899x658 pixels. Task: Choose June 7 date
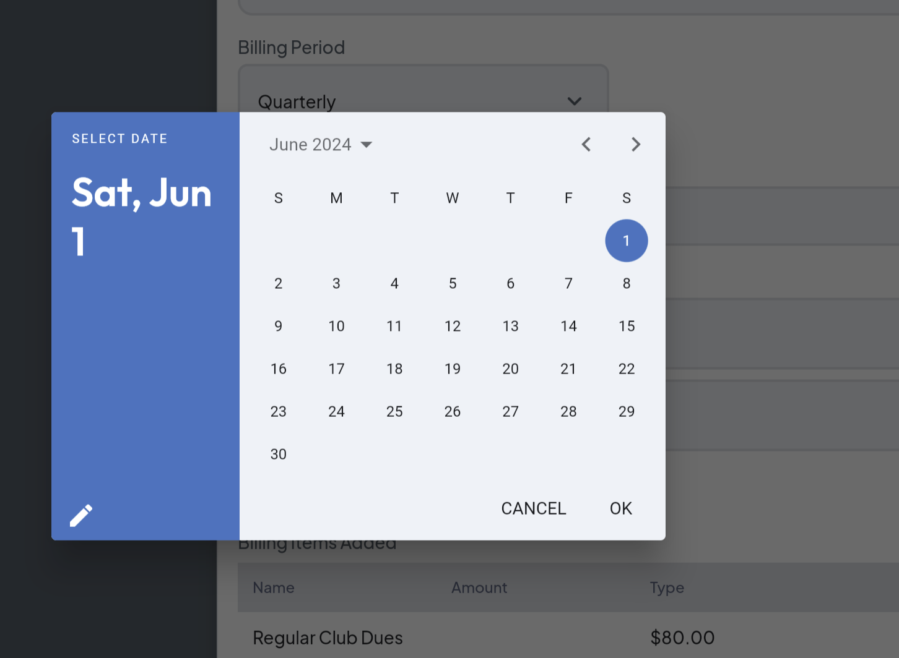pyautogui.click(x=568, y=283)
